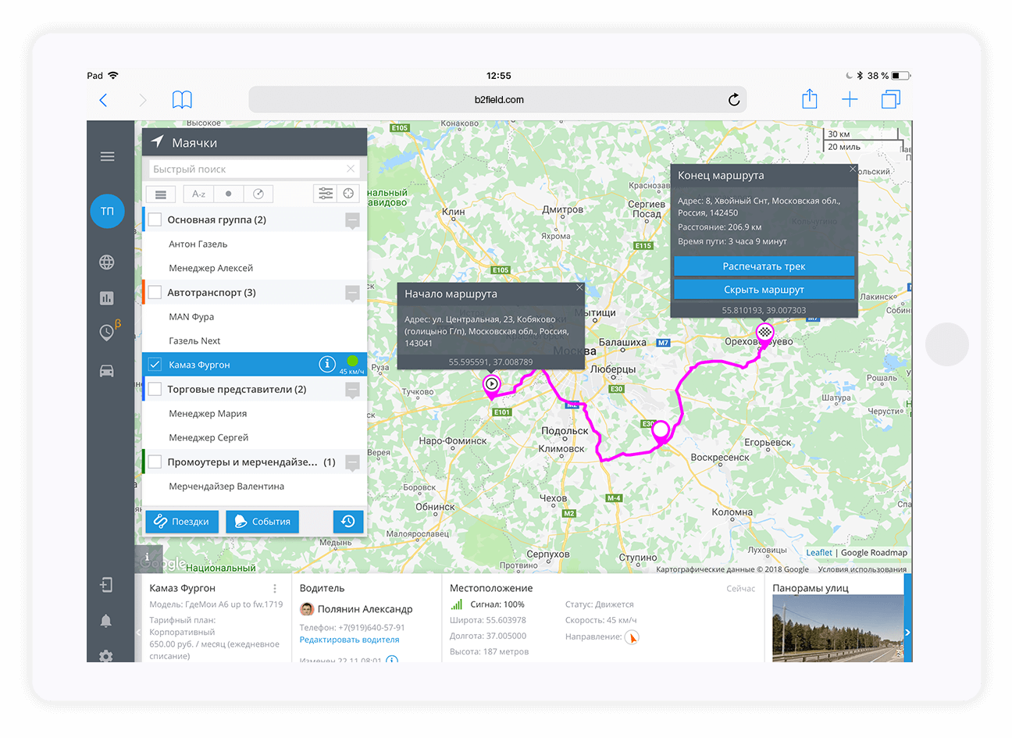Open the settings gear in the sidebar
The width and height of the screenshot is (1012, 738).
point(106,656)
